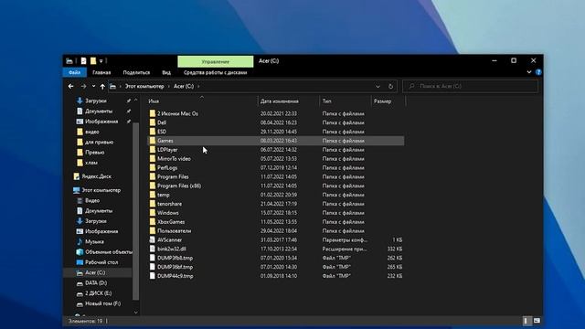Select the ESD folder icon
This screenshot has height=329, width=585.
(x=153, y=132)
